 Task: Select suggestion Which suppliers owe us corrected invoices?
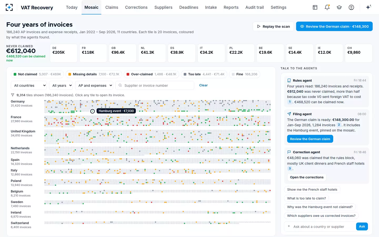pos(321,216)
